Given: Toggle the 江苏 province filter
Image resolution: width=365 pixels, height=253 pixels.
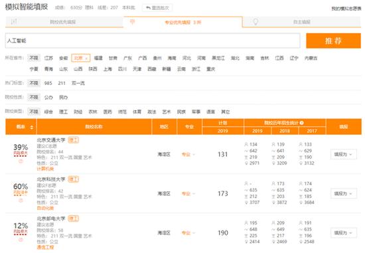Looking at the screenshot, I should click(x=48, y=58).
